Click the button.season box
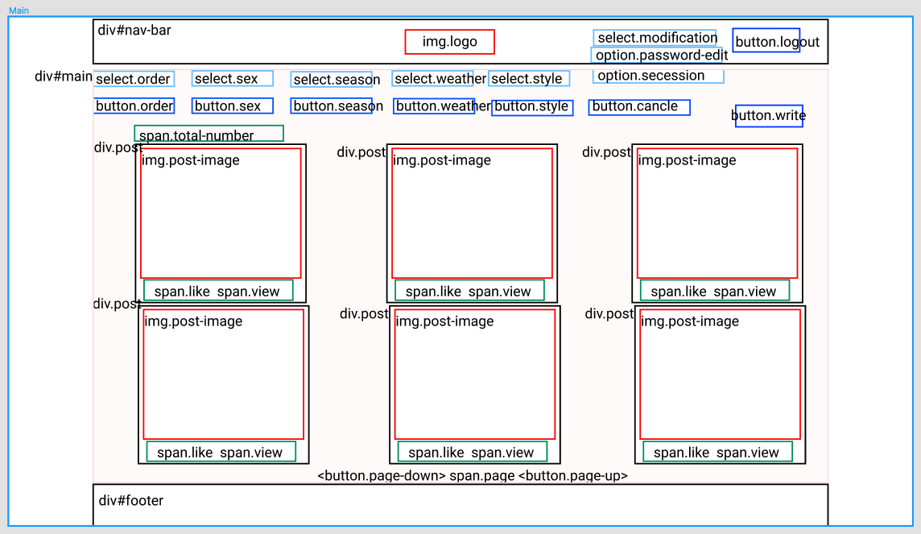This screenshot has height=534, width=921. pyautogui.click(x=331, y=106)
